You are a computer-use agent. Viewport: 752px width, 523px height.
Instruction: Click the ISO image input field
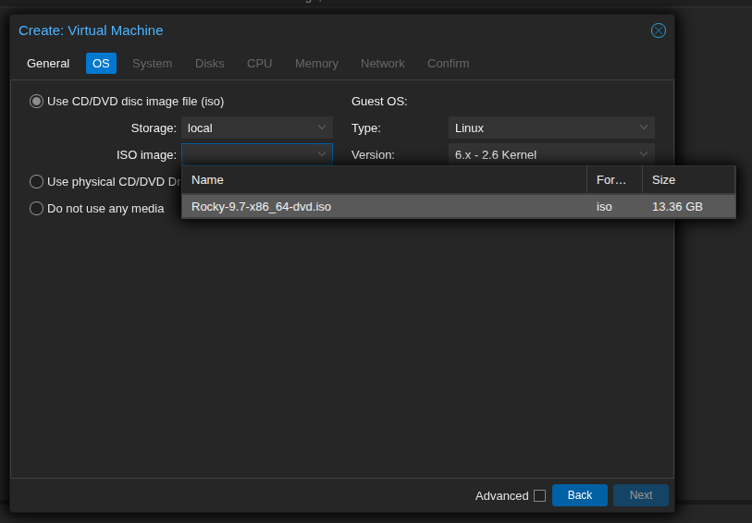[x=247, y=154]
